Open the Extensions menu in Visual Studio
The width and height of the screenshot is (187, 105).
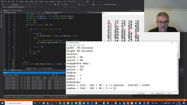52,1
